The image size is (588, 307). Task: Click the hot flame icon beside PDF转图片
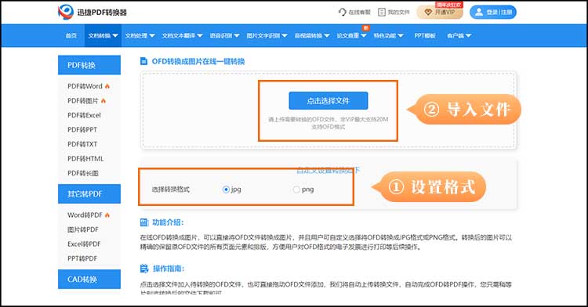click(x=103, y=101)
